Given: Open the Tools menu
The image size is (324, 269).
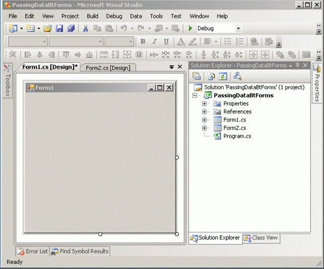Looking at the screenshot, I should point(156,16).
